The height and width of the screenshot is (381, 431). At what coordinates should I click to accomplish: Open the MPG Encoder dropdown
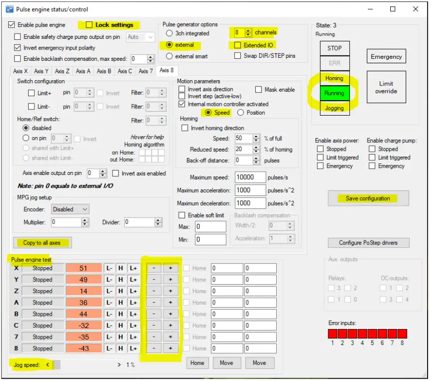tap(70, 209)
